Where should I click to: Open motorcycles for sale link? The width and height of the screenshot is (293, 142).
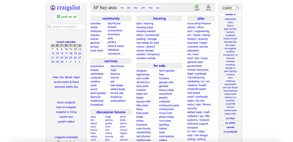click(166, 109)
